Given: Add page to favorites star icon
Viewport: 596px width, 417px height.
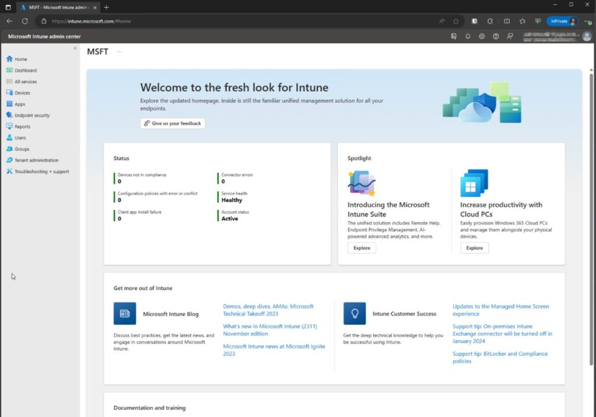Looking at the screenshot, I should [x=456, y=21].
